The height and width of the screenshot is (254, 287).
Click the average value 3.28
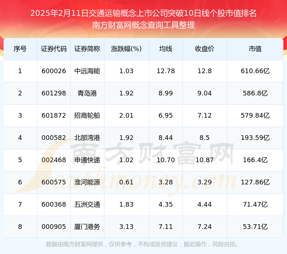coord(166,182)
